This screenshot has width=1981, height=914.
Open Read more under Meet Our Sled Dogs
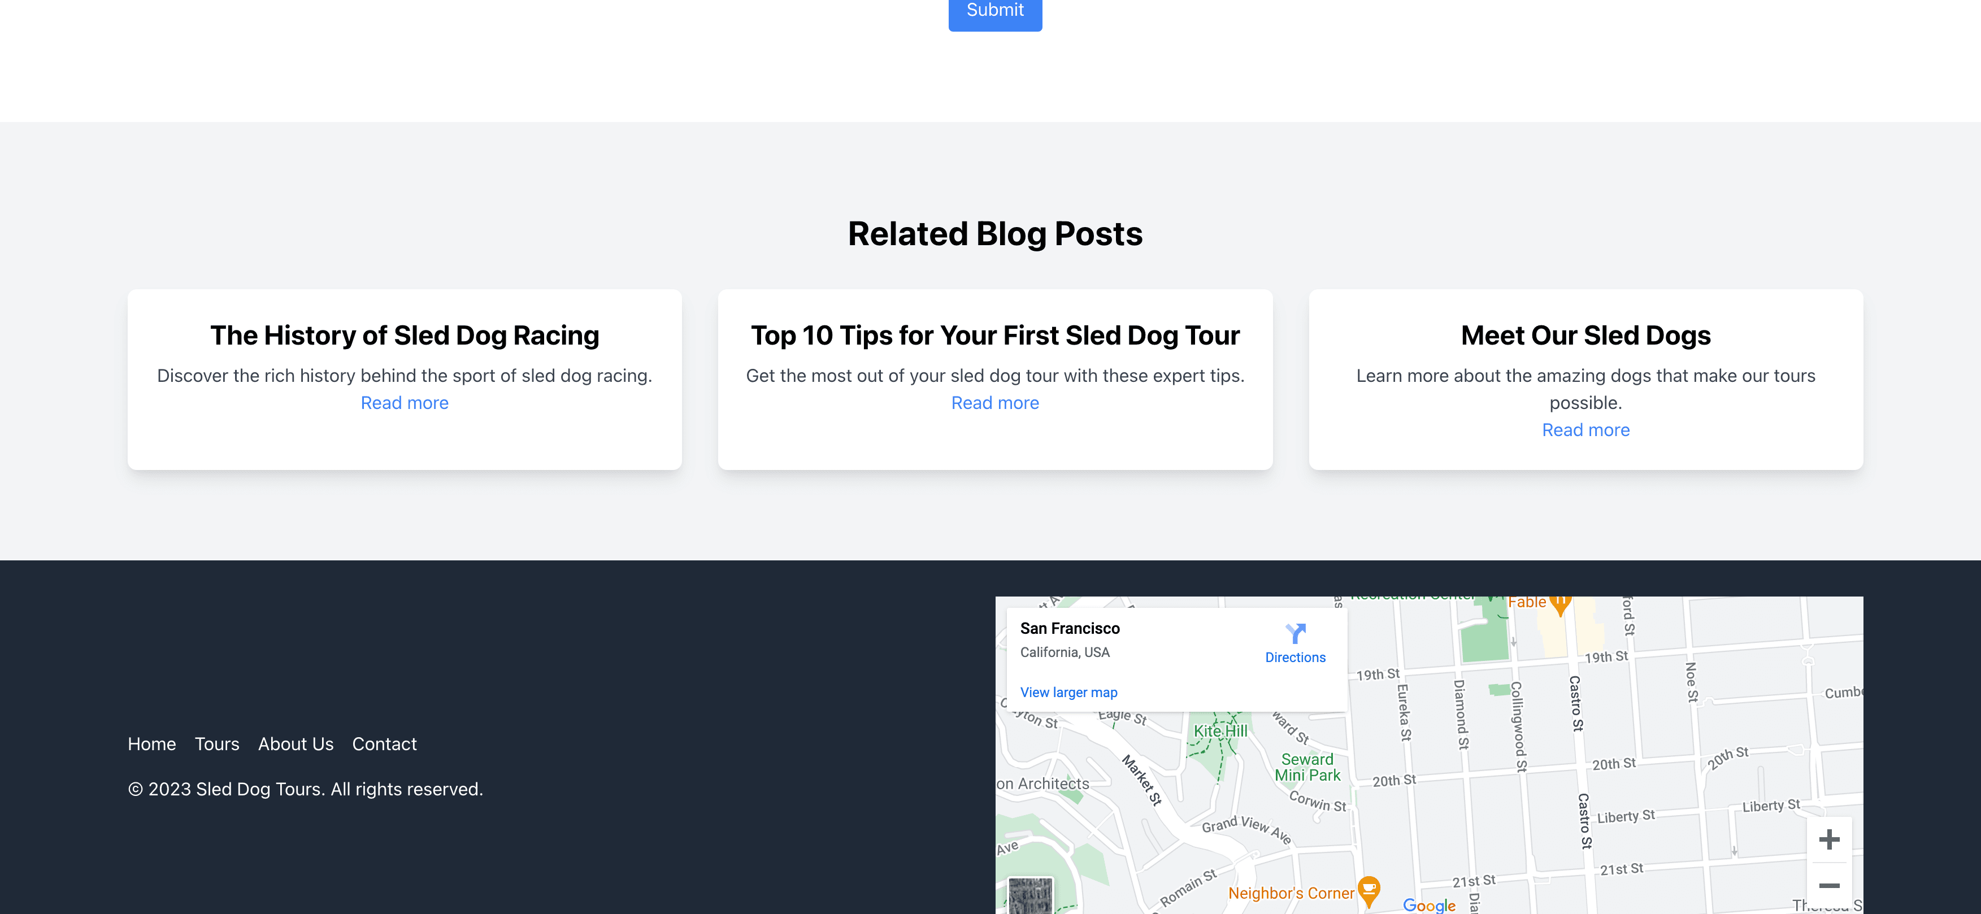1585,430
